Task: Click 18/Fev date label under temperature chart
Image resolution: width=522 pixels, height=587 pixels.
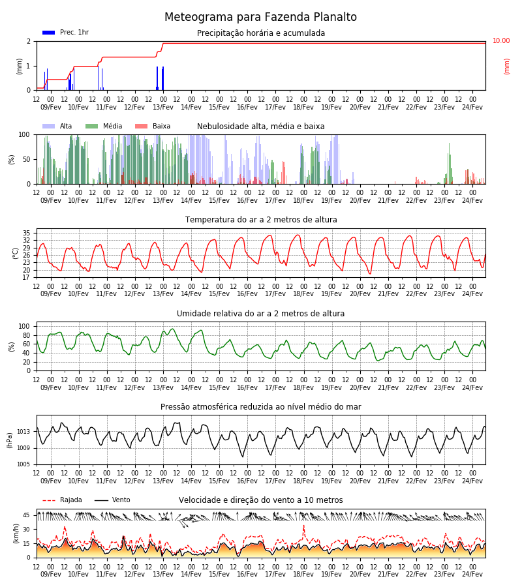Action: pos(303,294)
